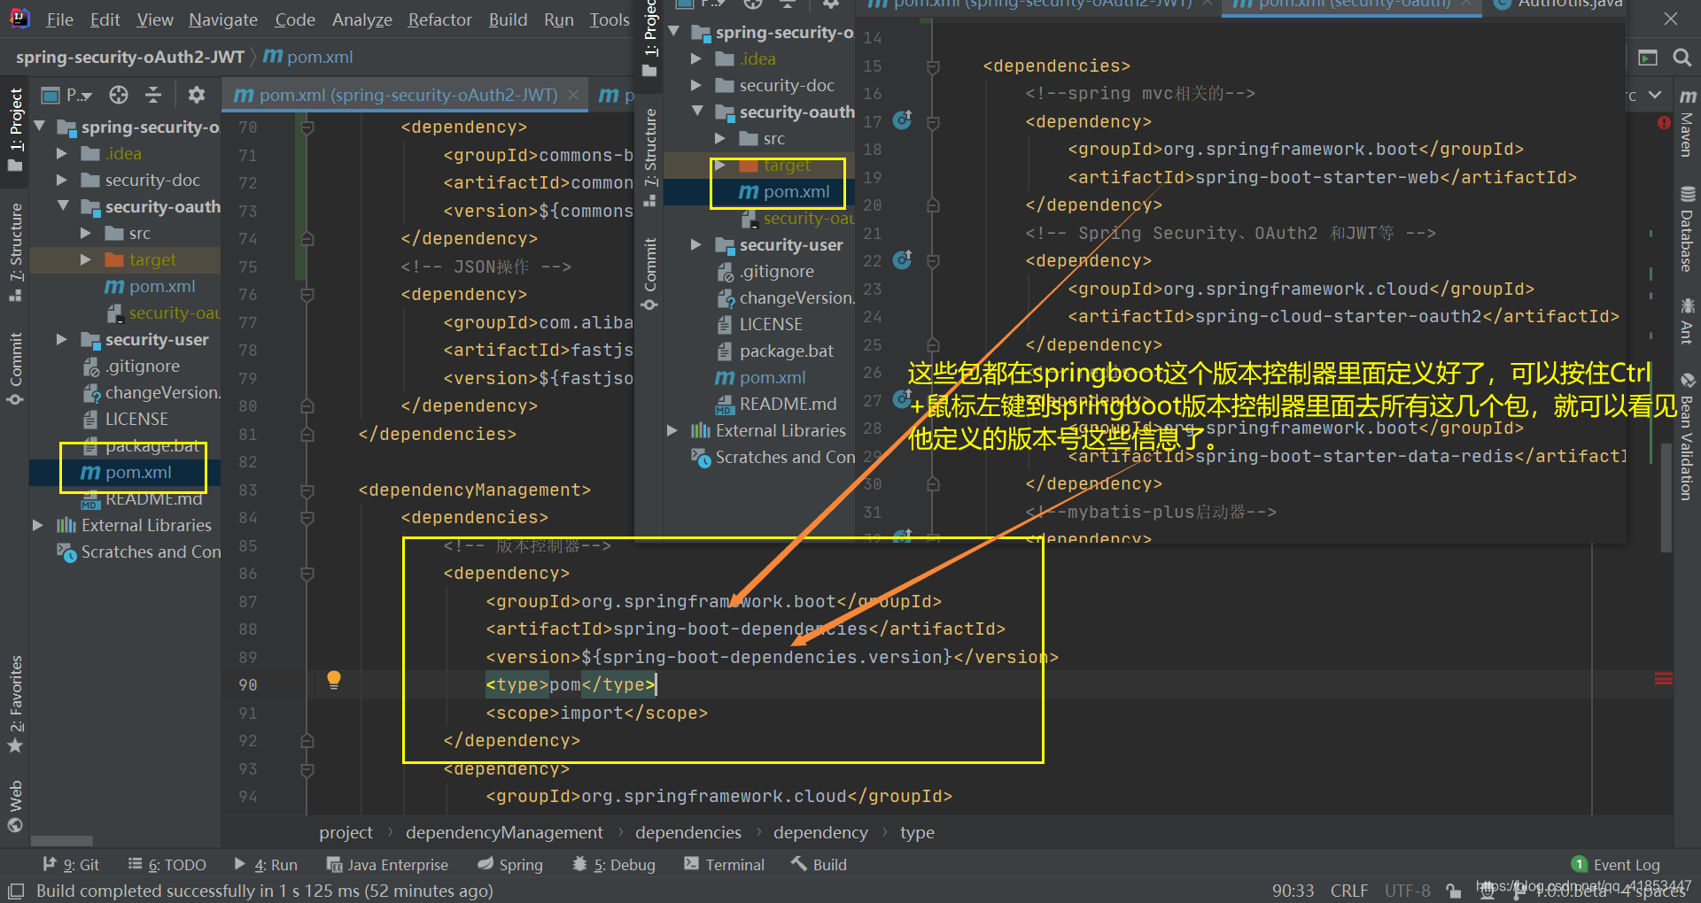Open the Terminal tool window
1701x903 pixels.
724,864
